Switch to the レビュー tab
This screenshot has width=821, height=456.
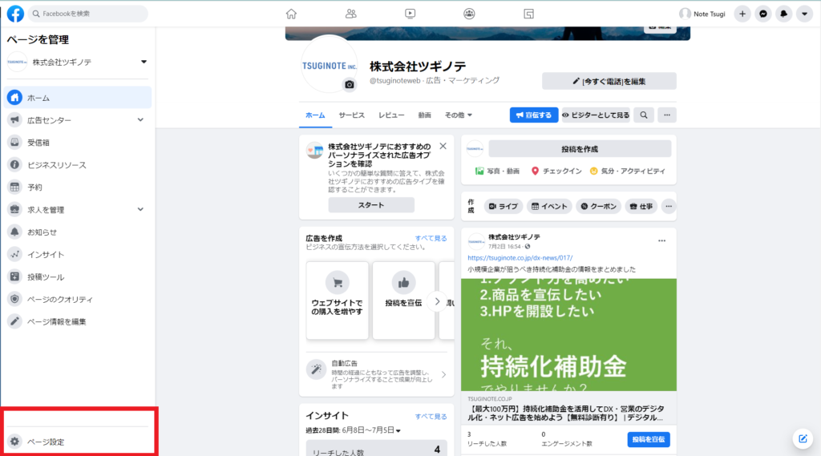tap(391, 115)
